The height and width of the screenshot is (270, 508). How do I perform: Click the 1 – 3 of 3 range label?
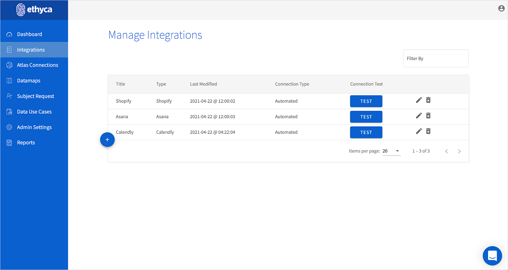(421, 151)
